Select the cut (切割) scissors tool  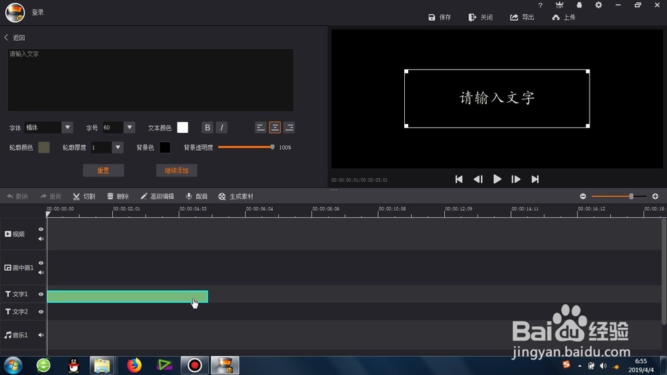(x=84, y=196)
